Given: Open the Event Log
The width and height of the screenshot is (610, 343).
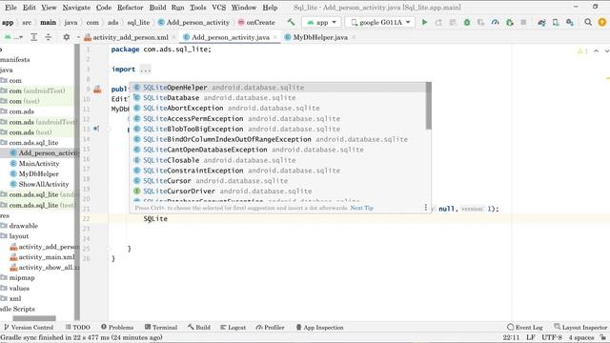Looking at the screenshot, I should coord(525,328).
